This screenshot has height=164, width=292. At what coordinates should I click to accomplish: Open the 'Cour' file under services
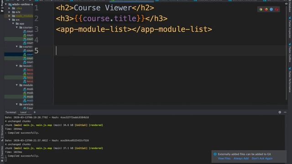pyautogui.click(x=28, y=108)
